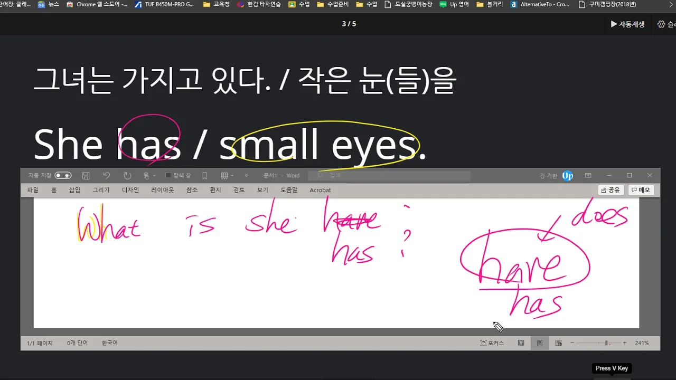Click the 3 / 5 slide counter
Viewport: 676px width, 380px height.
(x=349, y=24)
